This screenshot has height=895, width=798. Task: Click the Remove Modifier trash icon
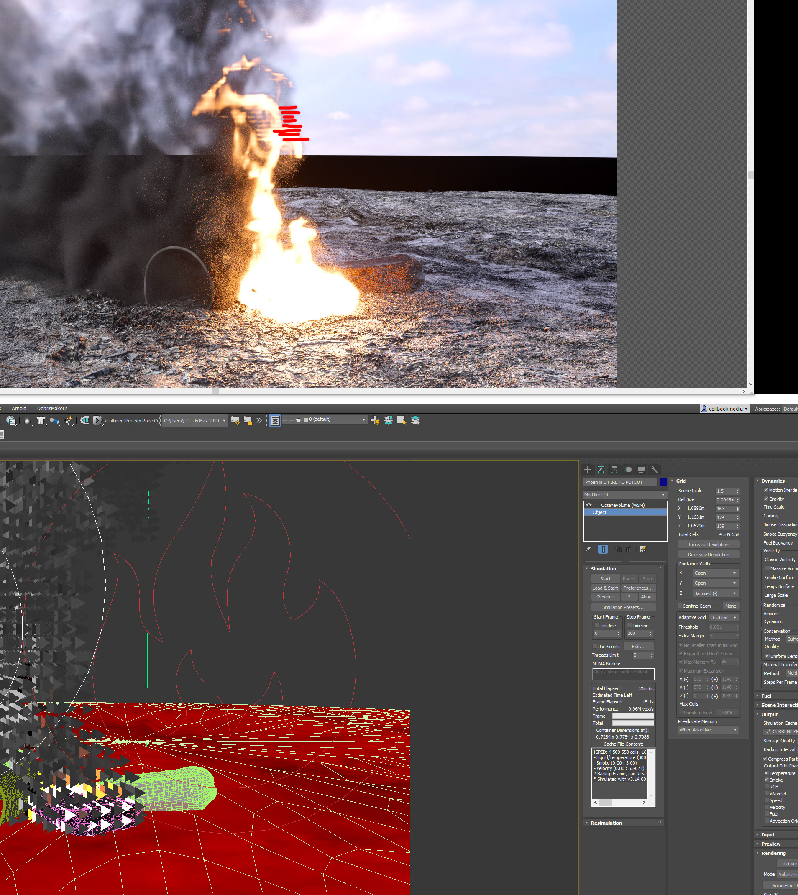point(628,549)
